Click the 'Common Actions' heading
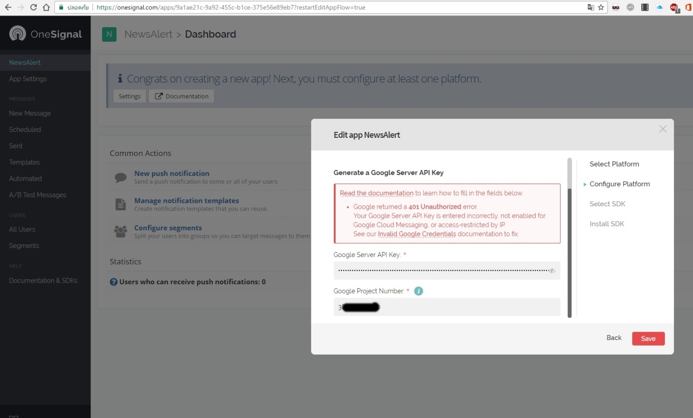This screenshot has width=693, height=418. click(x=140, y=153)
